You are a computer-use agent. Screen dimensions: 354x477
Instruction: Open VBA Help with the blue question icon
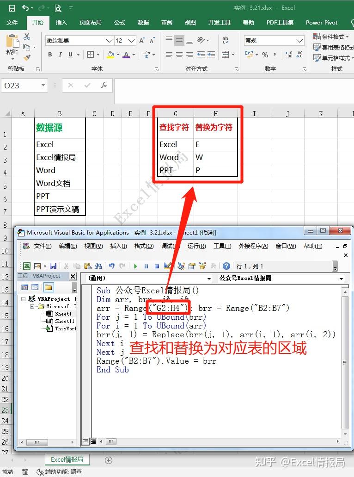(226, 266)
